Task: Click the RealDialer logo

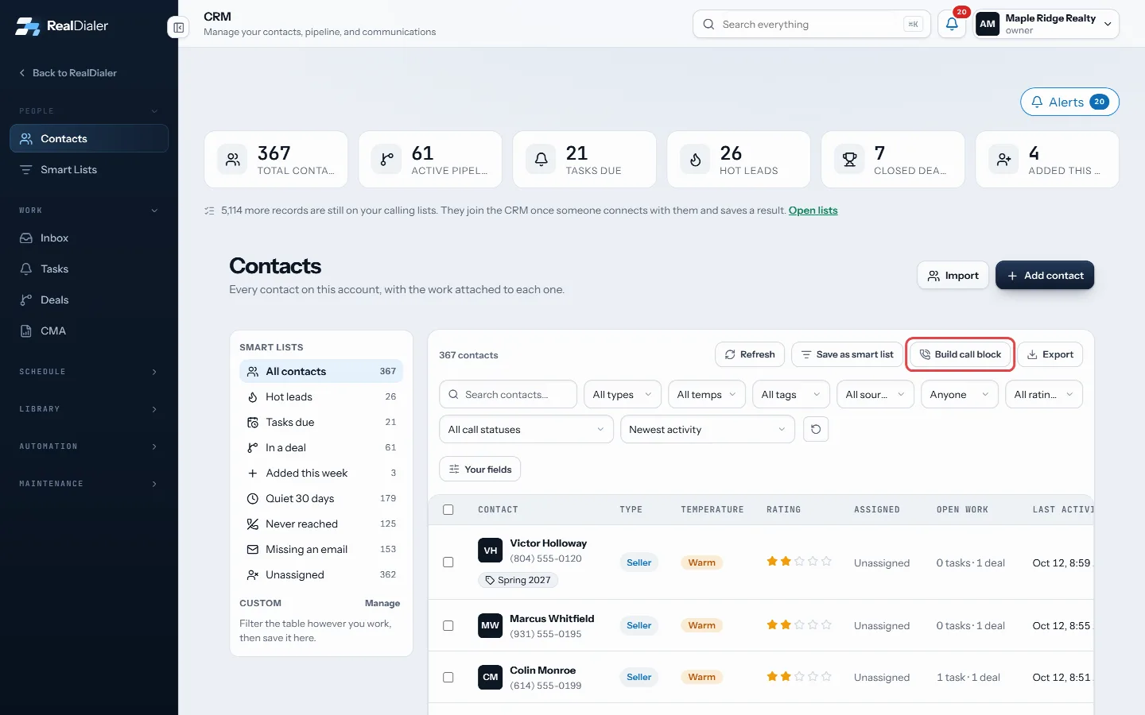Action: [62, 26]
